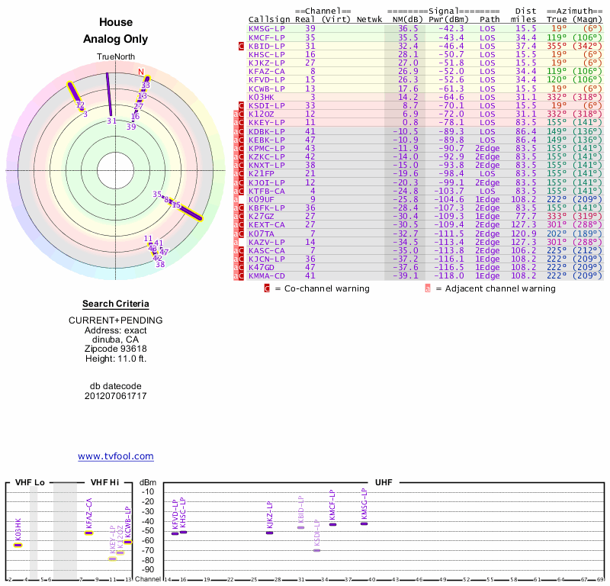Open the www.tvfool.com link

point(116,456)
